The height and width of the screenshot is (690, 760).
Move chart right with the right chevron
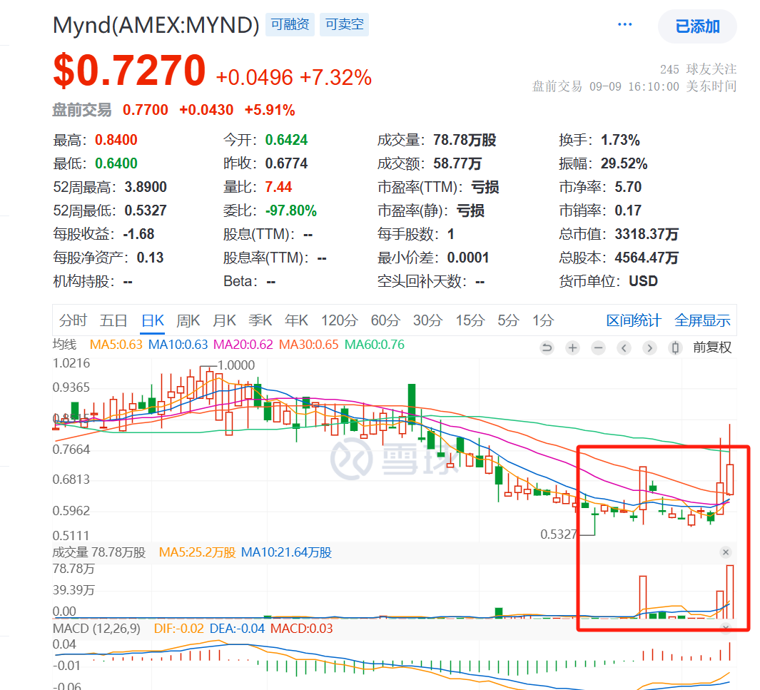[650, 347]
